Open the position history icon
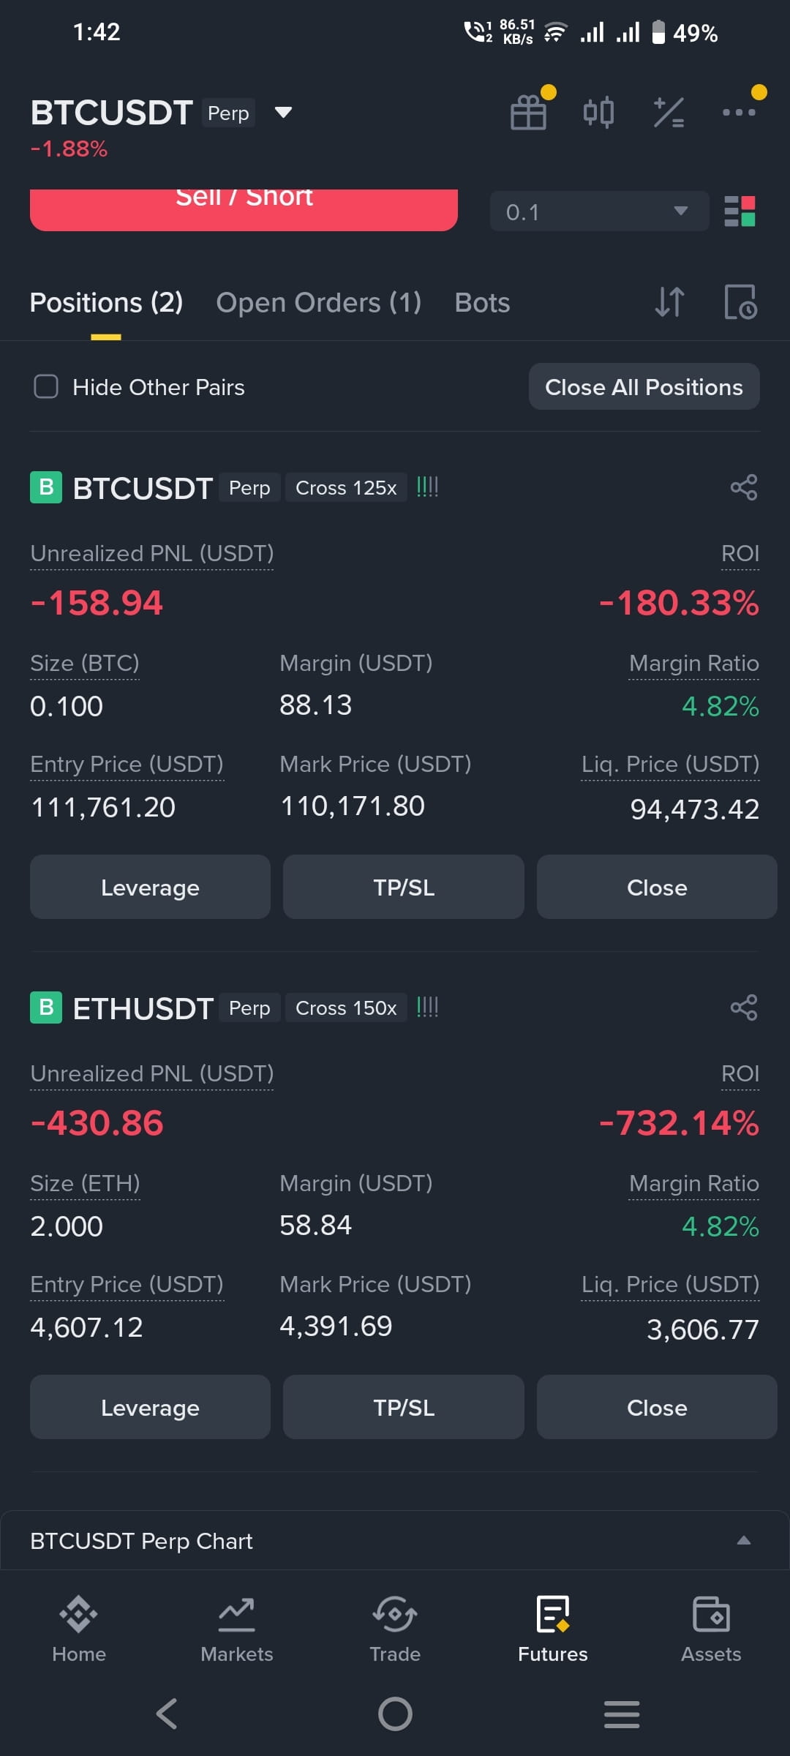790x1756 pixels. [740, 301]
